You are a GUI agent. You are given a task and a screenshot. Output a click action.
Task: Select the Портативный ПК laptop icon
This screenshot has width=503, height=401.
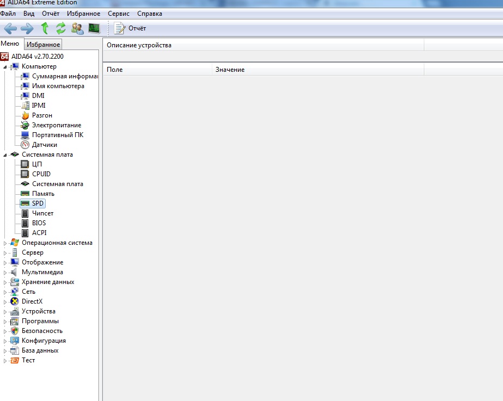pyautogui.click(x=25, y=135)
